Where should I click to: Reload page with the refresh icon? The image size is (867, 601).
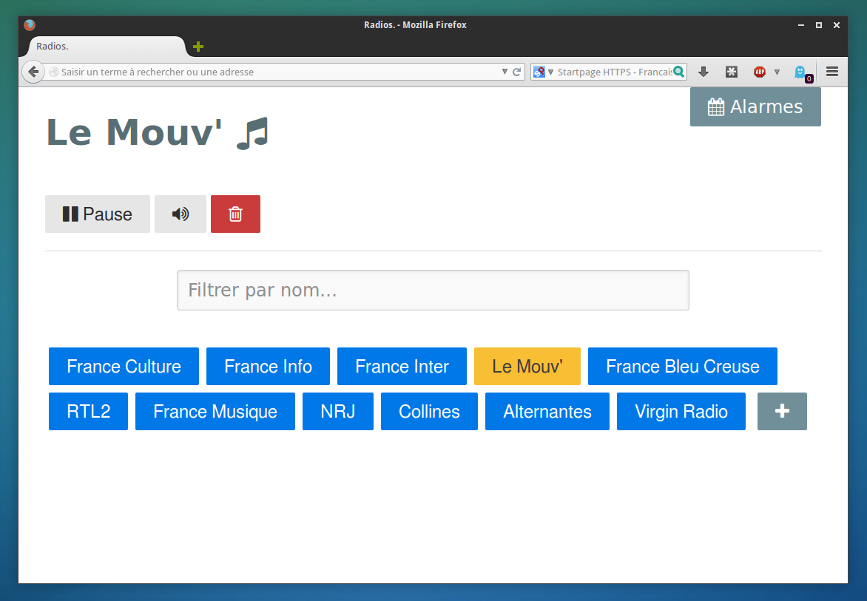[x=516, y=72]
